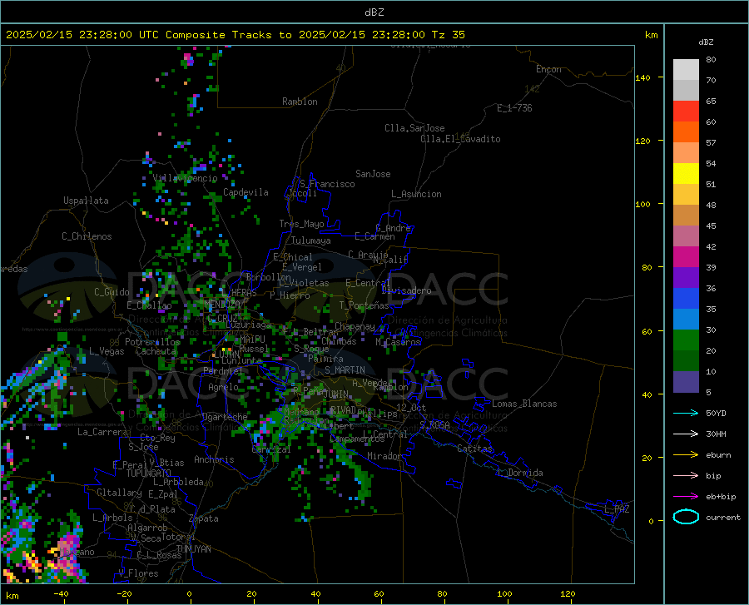Click the 'Tulumaya' place label

pyautogui.click(x=311, y=241)
